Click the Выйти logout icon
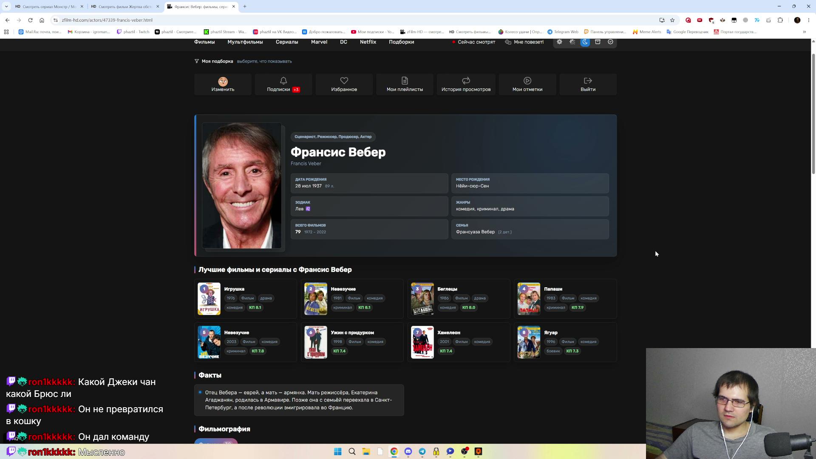The height and width of the screenshot is (459, 816). click(588, 80)
